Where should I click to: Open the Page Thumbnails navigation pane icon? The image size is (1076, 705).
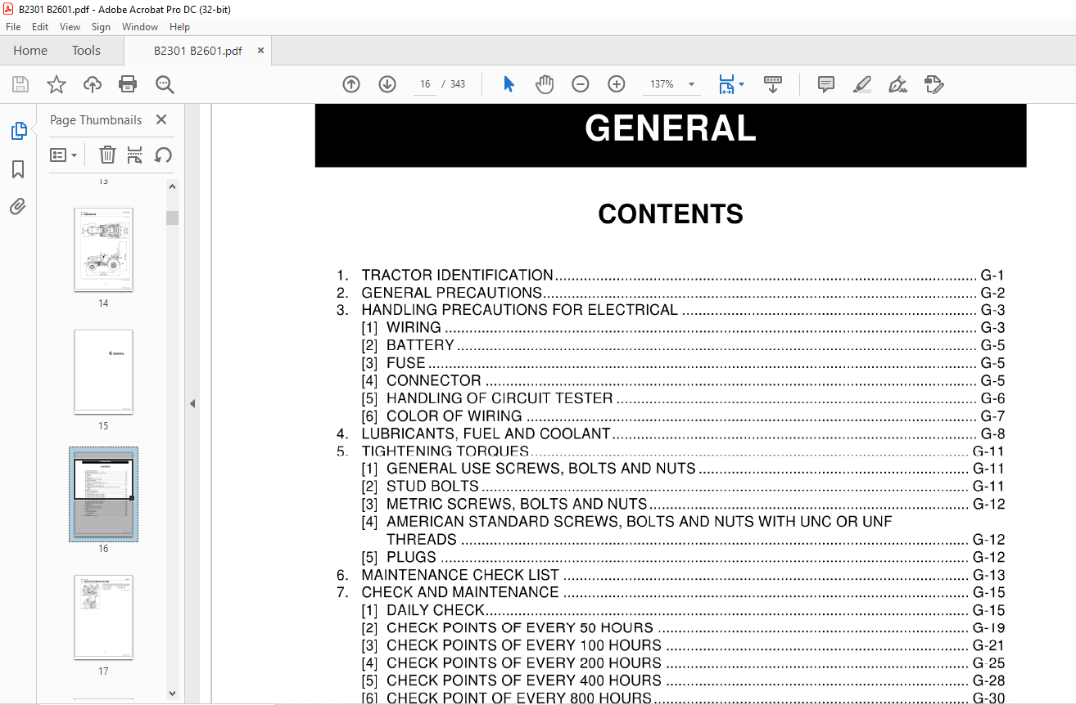click(x=18, y=131)
